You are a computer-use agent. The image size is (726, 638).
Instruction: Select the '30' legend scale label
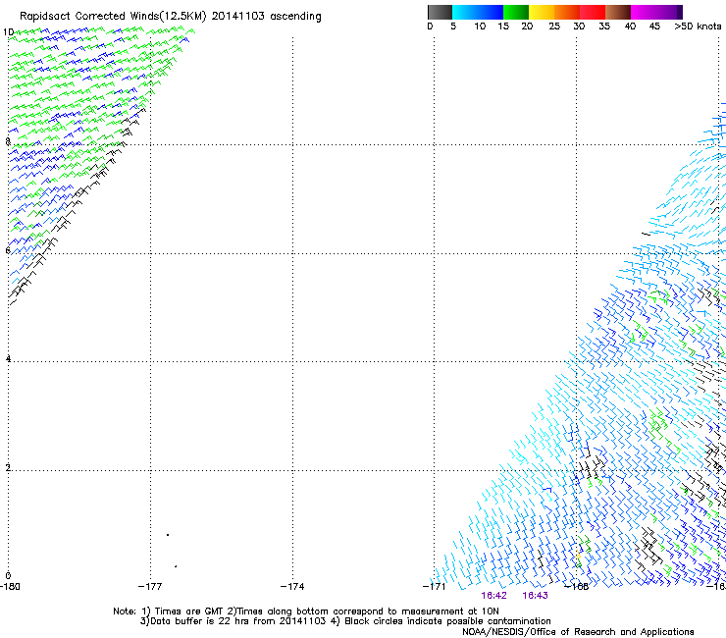tap(579, 27)
